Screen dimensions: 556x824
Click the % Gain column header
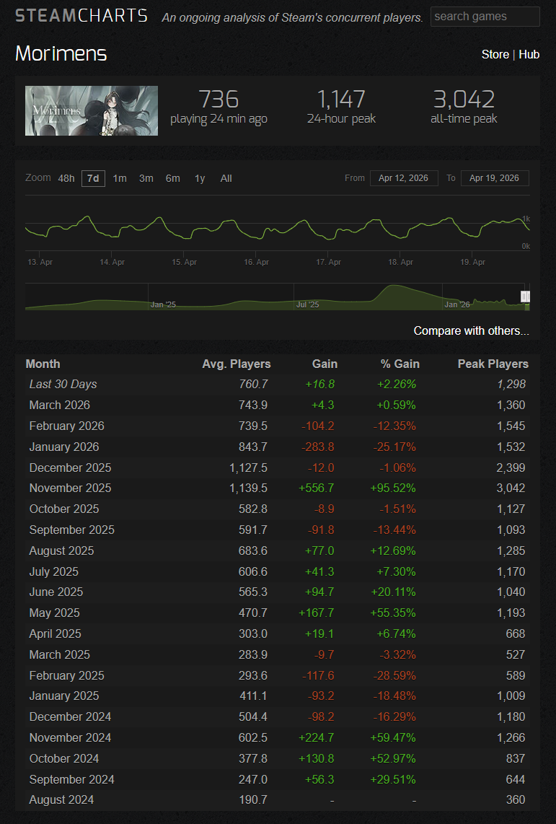(400, 364)
